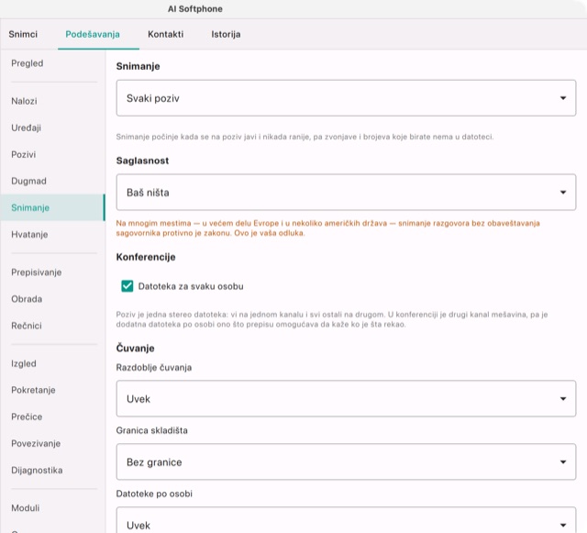Select the Snimanje sidebar item
This screenshot has height=533, width=587.
tap(52, 207)
